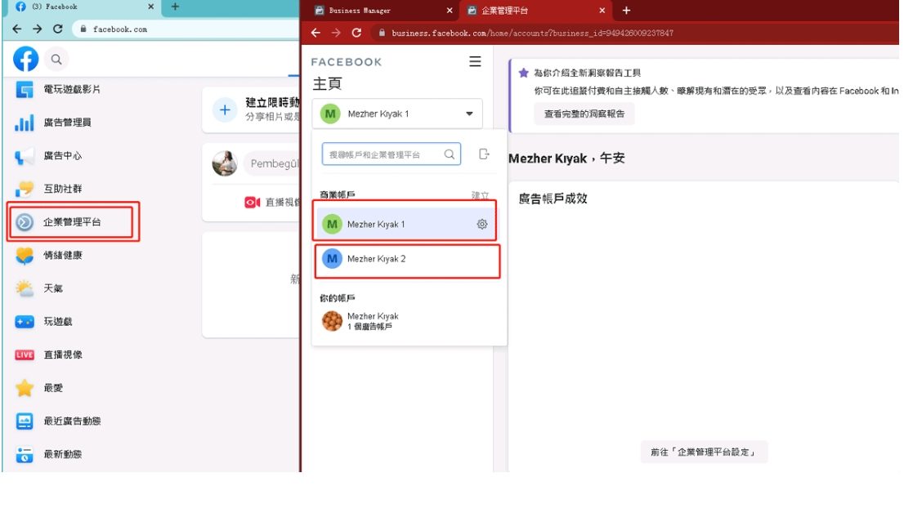This screenshot has width=913, height=513.
Task: Open 廣告管理員 bar chart icon
Action: 25,123
